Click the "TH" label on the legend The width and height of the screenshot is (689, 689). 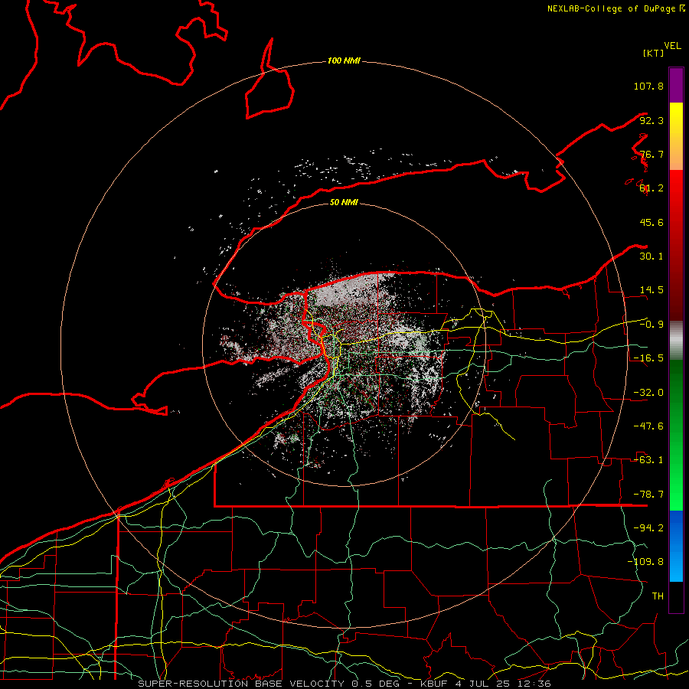(658, 596)
